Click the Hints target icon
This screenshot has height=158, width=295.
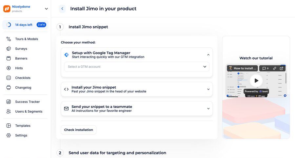click(9, 68)
